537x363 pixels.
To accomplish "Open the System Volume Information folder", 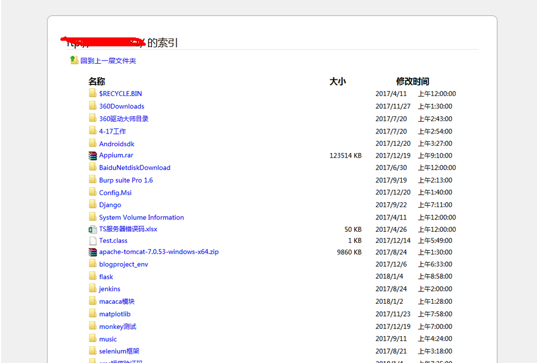I will coord(141,218).
